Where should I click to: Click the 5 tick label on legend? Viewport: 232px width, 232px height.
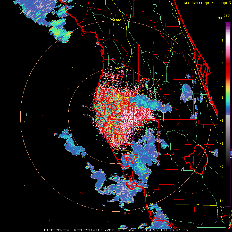click(222, 52)
